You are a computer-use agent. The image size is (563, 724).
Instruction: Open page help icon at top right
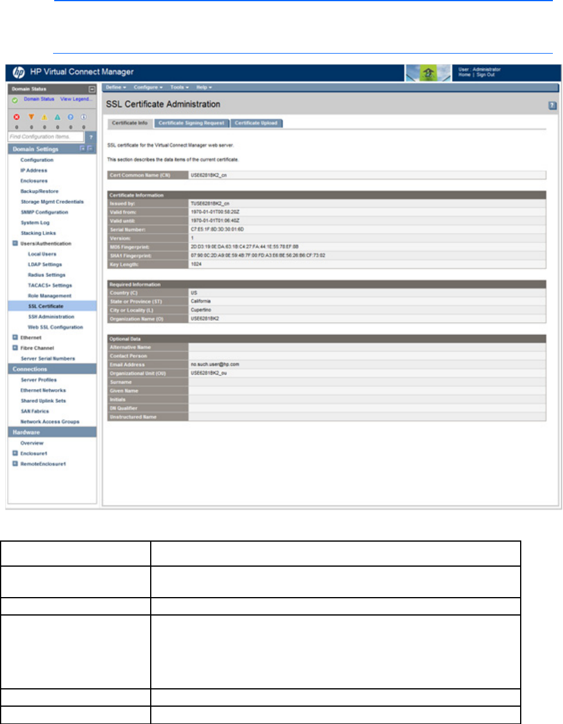(x=552, y=105)
